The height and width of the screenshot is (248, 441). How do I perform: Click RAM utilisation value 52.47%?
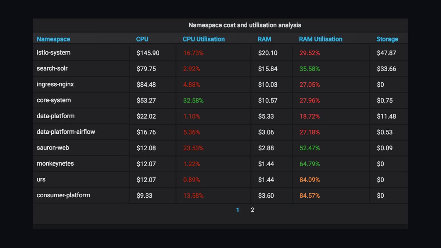pyautogui.click(x=310, y=148)
